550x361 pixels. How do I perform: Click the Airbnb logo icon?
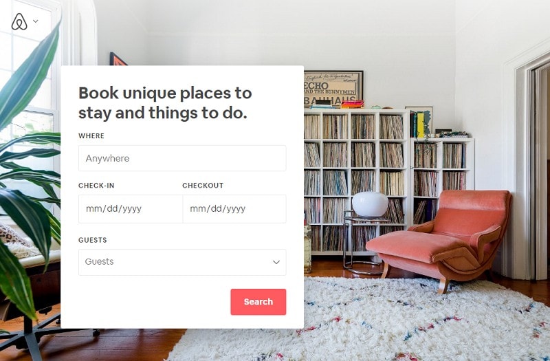(x=19, y=22)
